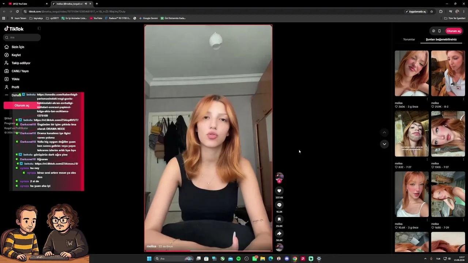Screen dimensions: 468x263
Task: Open Discord from the taskbar
Action: [287, 259]
